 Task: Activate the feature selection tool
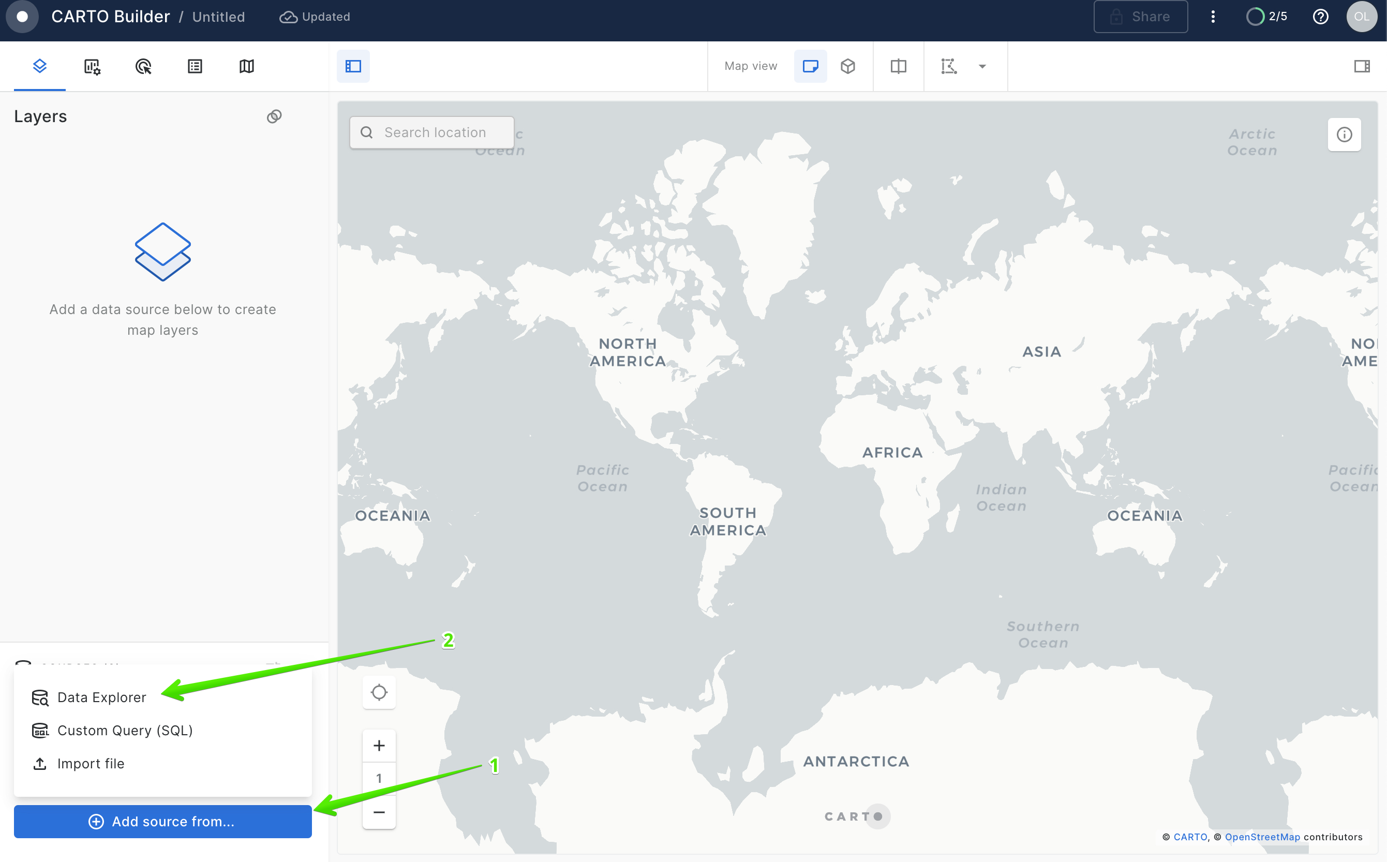[x=949, y=66]
